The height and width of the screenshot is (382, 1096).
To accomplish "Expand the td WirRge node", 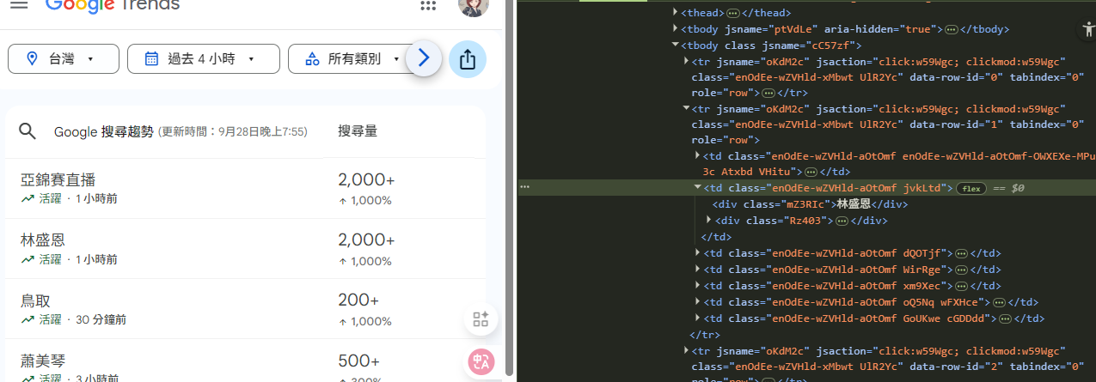I will click(697, 269).
